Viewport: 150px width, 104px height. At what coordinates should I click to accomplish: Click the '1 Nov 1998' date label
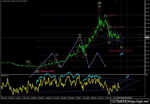tap(26, 98)
